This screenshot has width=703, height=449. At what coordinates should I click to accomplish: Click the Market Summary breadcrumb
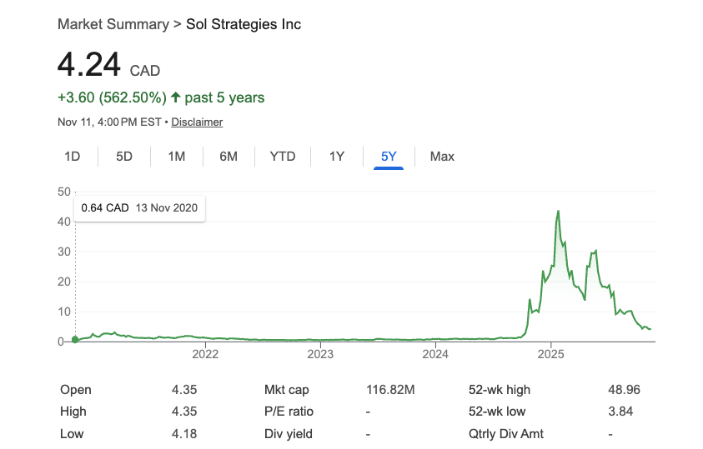113,24
